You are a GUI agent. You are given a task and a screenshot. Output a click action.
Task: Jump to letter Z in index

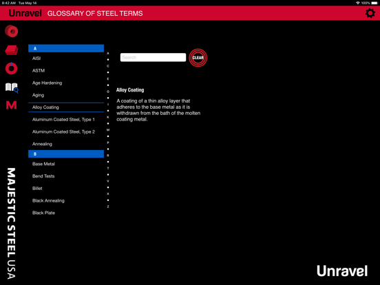click(108, 207)
